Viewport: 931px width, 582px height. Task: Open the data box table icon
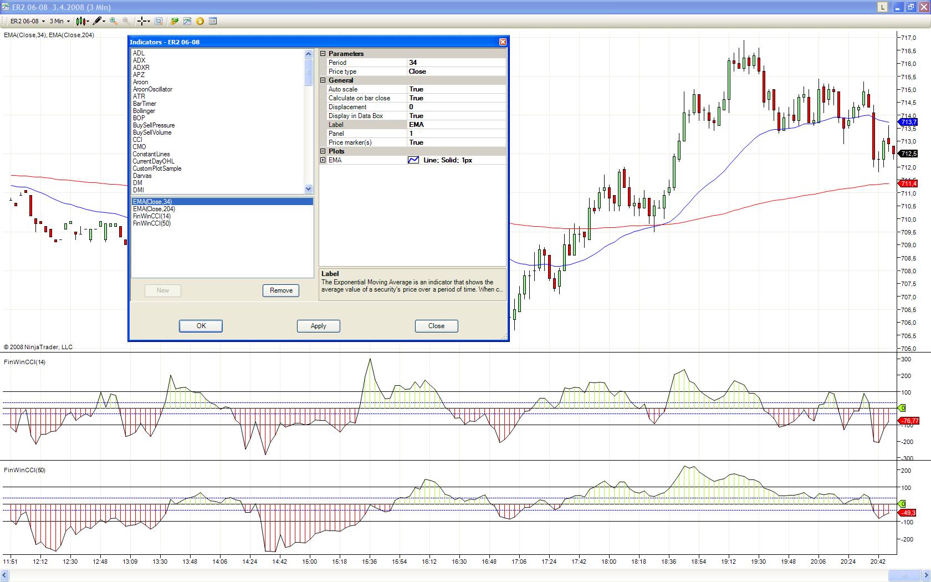[213, 21]
